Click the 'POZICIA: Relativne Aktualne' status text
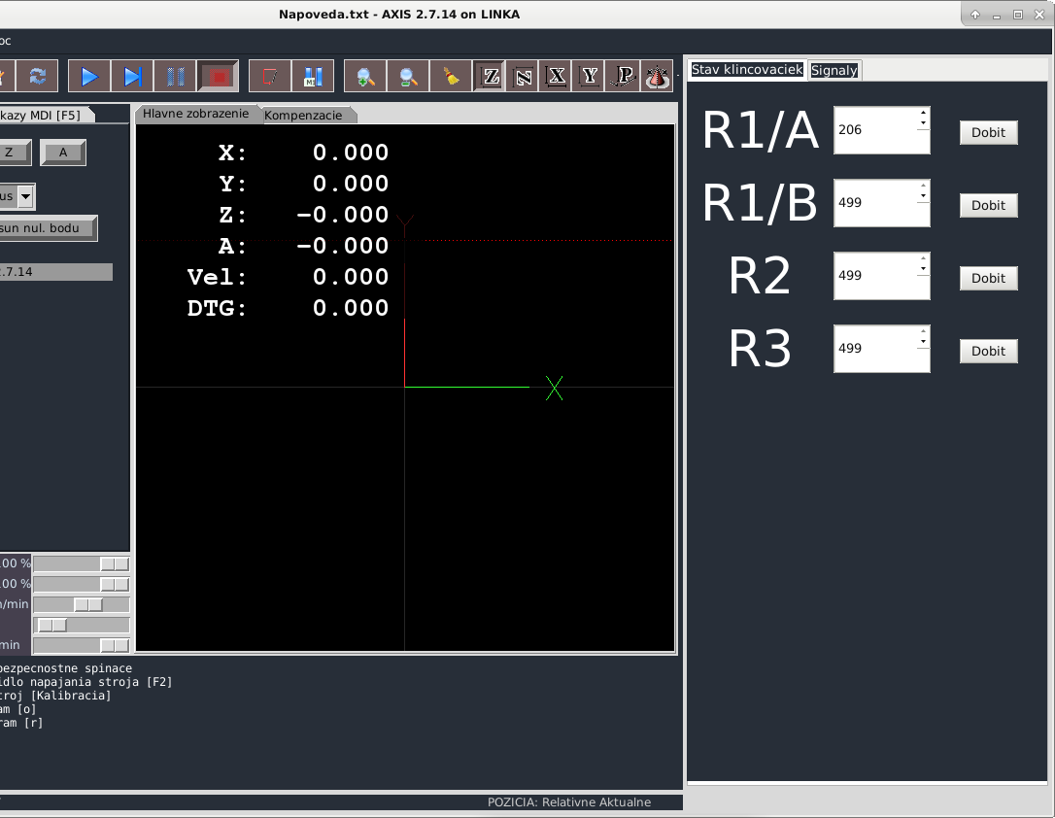Image resolution: width=1055 pixels, height=818 pixels. tap(569, 801)
